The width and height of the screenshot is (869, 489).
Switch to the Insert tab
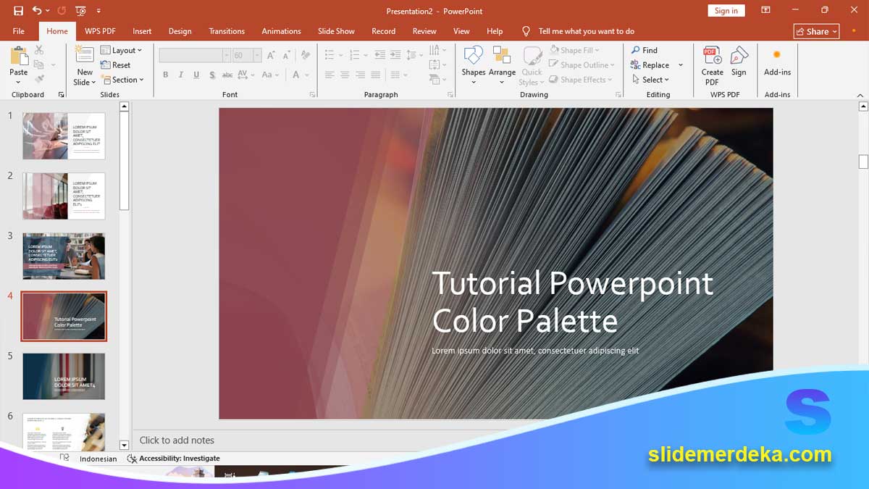142,31
